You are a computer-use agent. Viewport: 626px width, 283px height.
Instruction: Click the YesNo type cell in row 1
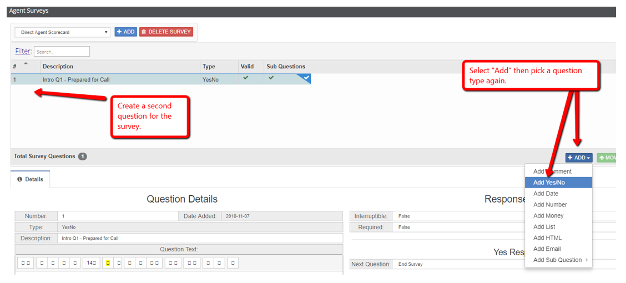coord(219,79)
